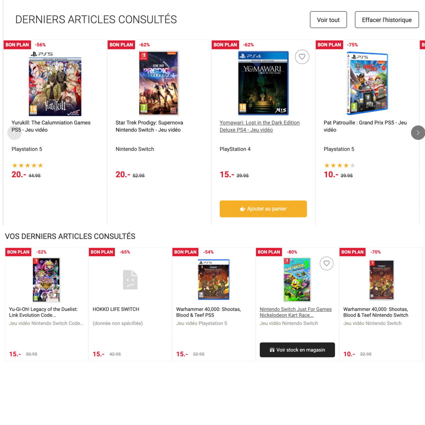This screenshot has height=425, width=425.
Task: Open Star Trek Prodigy: Supernova product title
Action: coord(149,126)
